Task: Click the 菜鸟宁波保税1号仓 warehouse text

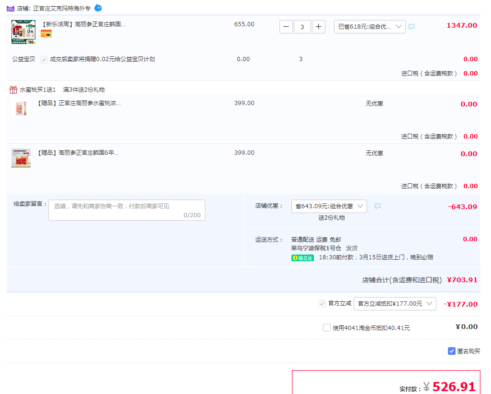Action: point(316,248)
